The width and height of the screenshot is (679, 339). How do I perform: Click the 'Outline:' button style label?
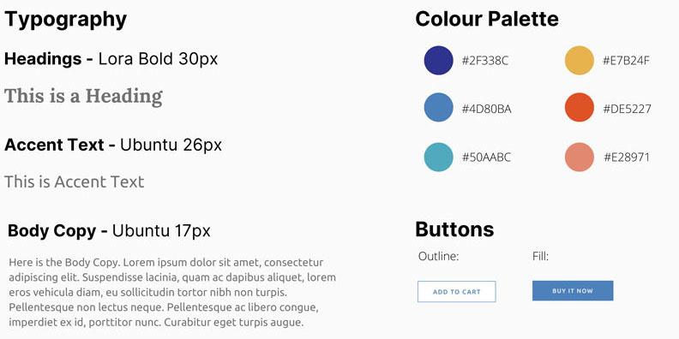(438, 257)
